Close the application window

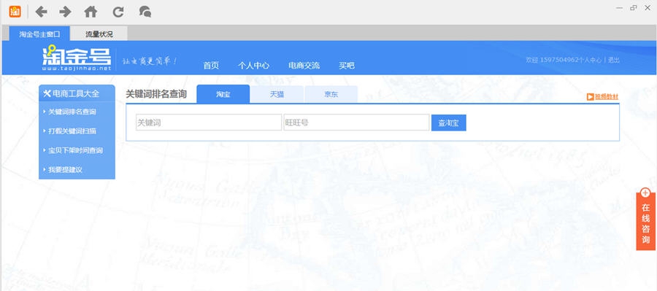coord(647,7)
